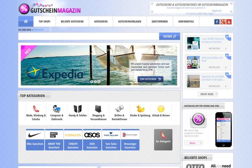
Task: Click the Zur Kategorie tile
Action: click(x=163, y=139)
